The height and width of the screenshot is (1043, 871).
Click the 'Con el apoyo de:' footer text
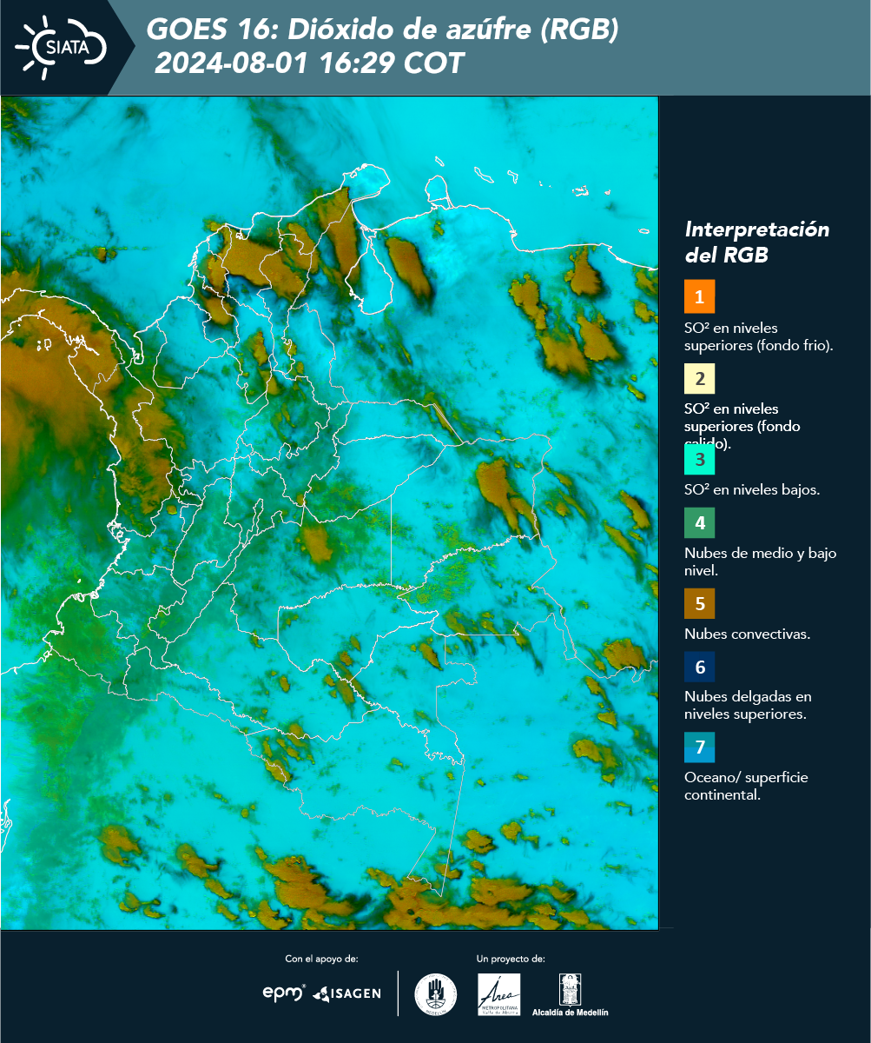click(x=321, y=959)
